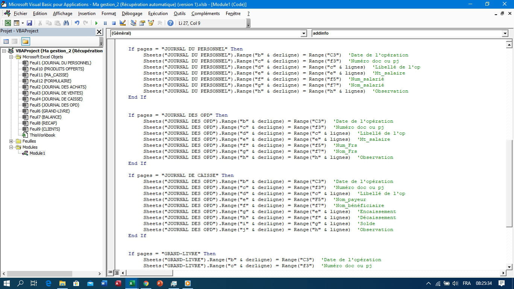Open Properties window toolbar icon
Screen dimensions: 514x289
point(142,23)
